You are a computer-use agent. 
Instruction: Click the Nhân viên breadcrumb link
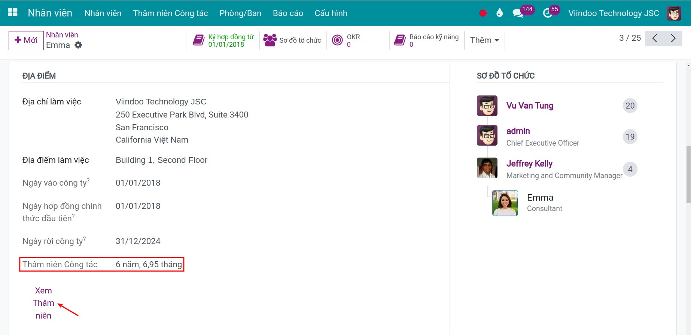[62, 35]
